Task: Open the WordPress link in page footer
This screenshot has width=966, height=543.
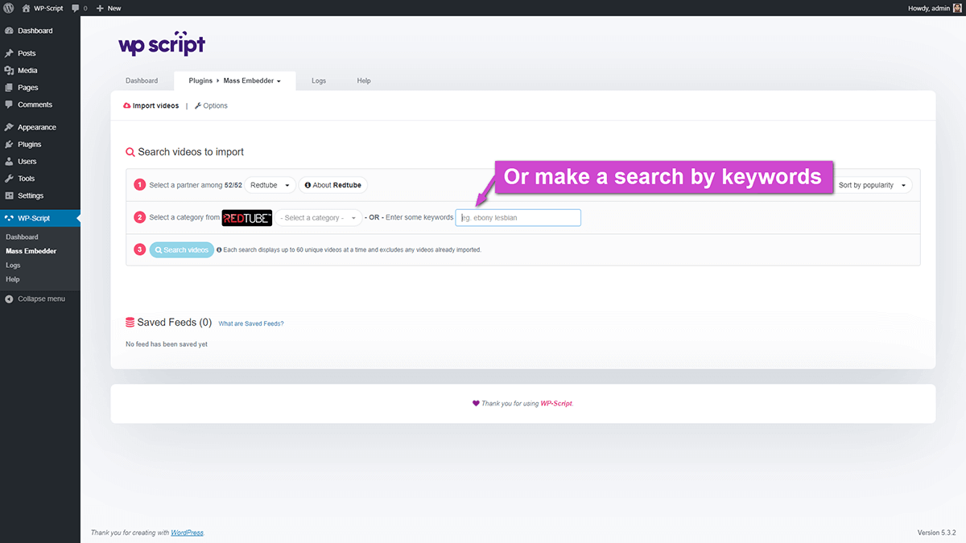Action: (187, 533)
